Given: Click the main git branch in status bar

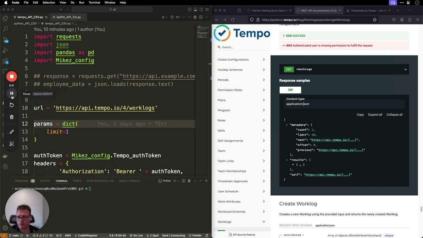Looking at the screenshot, I should [14, 235].
